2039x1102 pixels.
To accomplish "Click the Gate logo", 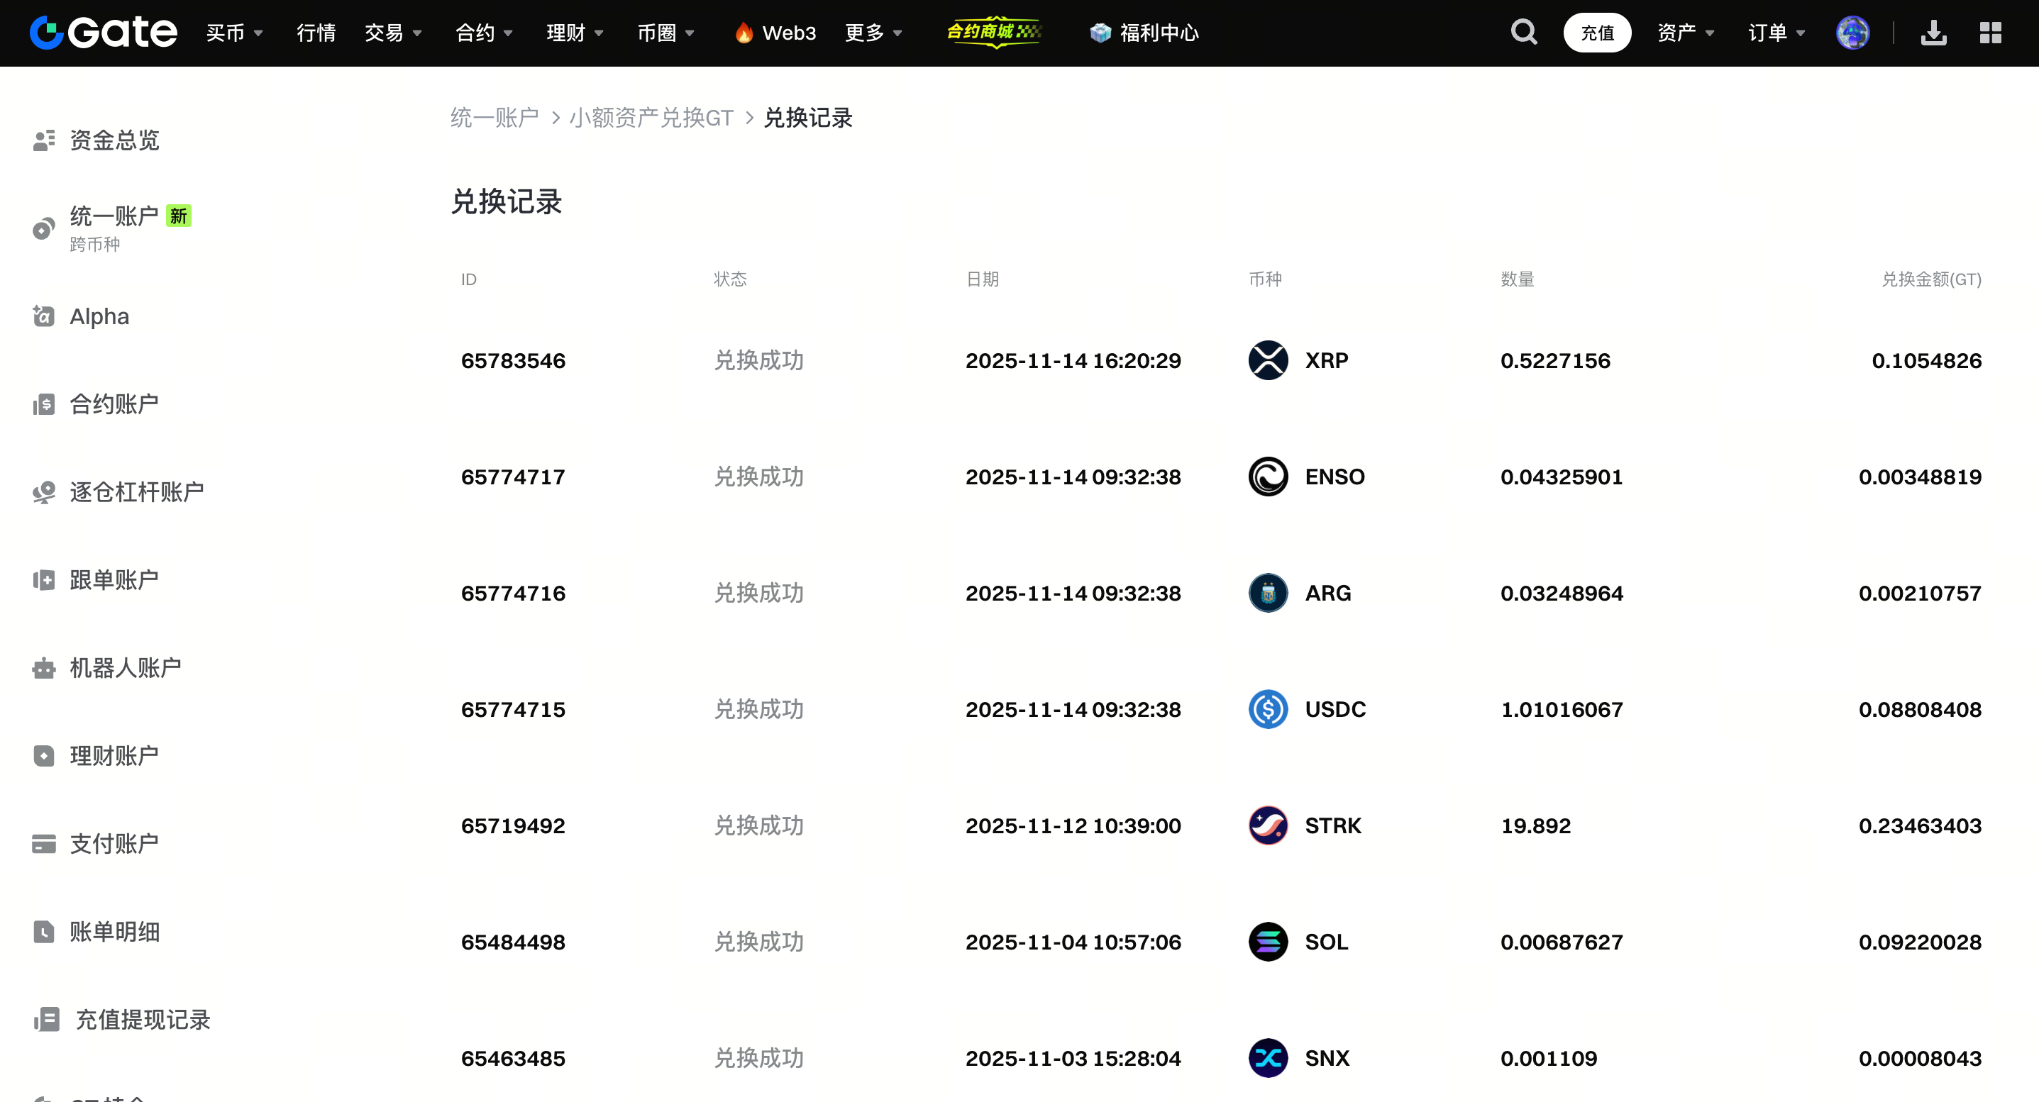I will (104, 33).
